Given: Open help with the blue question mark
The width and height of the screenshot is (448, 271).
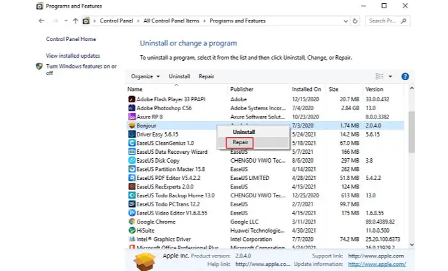Looking at the screenshot, I should tap(405, 76).
